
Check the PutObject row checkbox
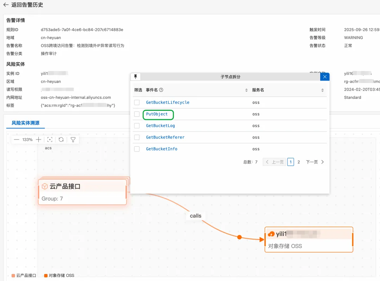click(137, 114)
